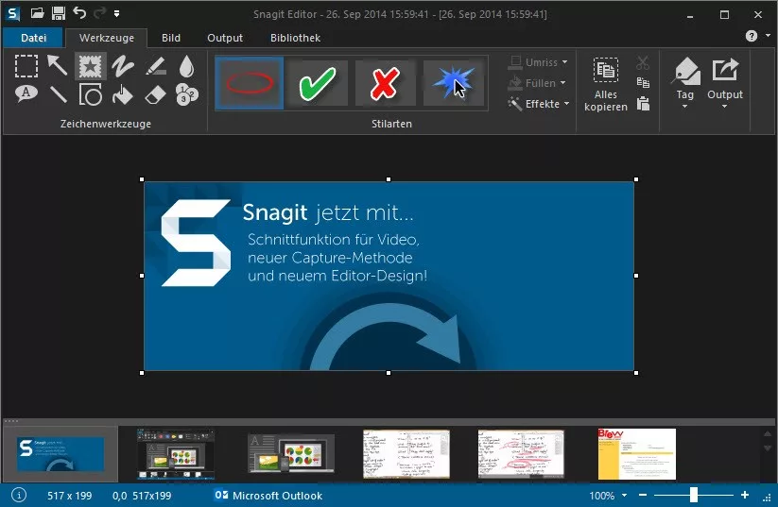
Task: Click the zoom slider handle
Action: tap(693, 496)
